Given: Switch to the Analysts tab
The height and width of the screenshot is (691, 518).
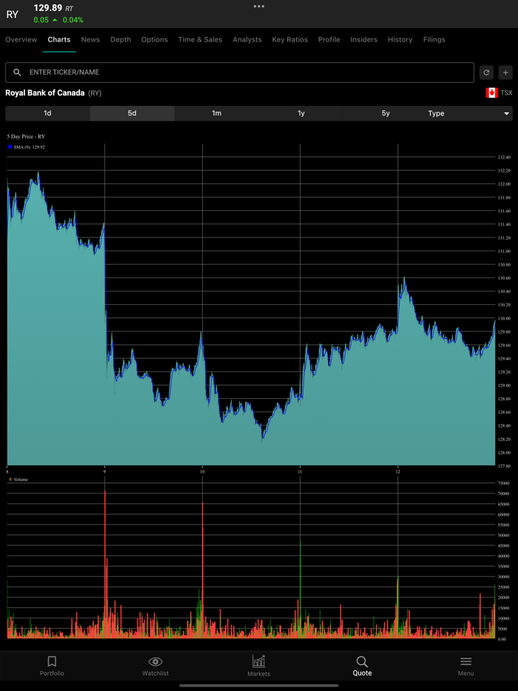Looking at the screenshot, I should point(247,40).
